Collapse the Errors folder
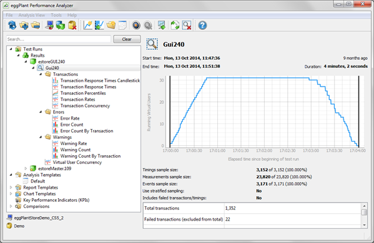The width and height of the screenshot is (374, 243). pos(41,112)
